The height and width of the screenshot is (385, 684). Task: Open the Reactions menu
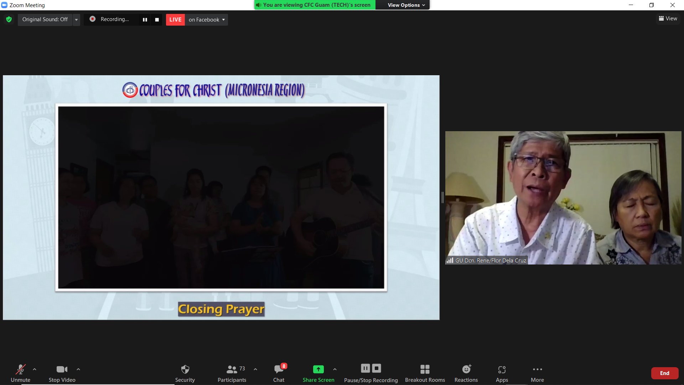466,373
